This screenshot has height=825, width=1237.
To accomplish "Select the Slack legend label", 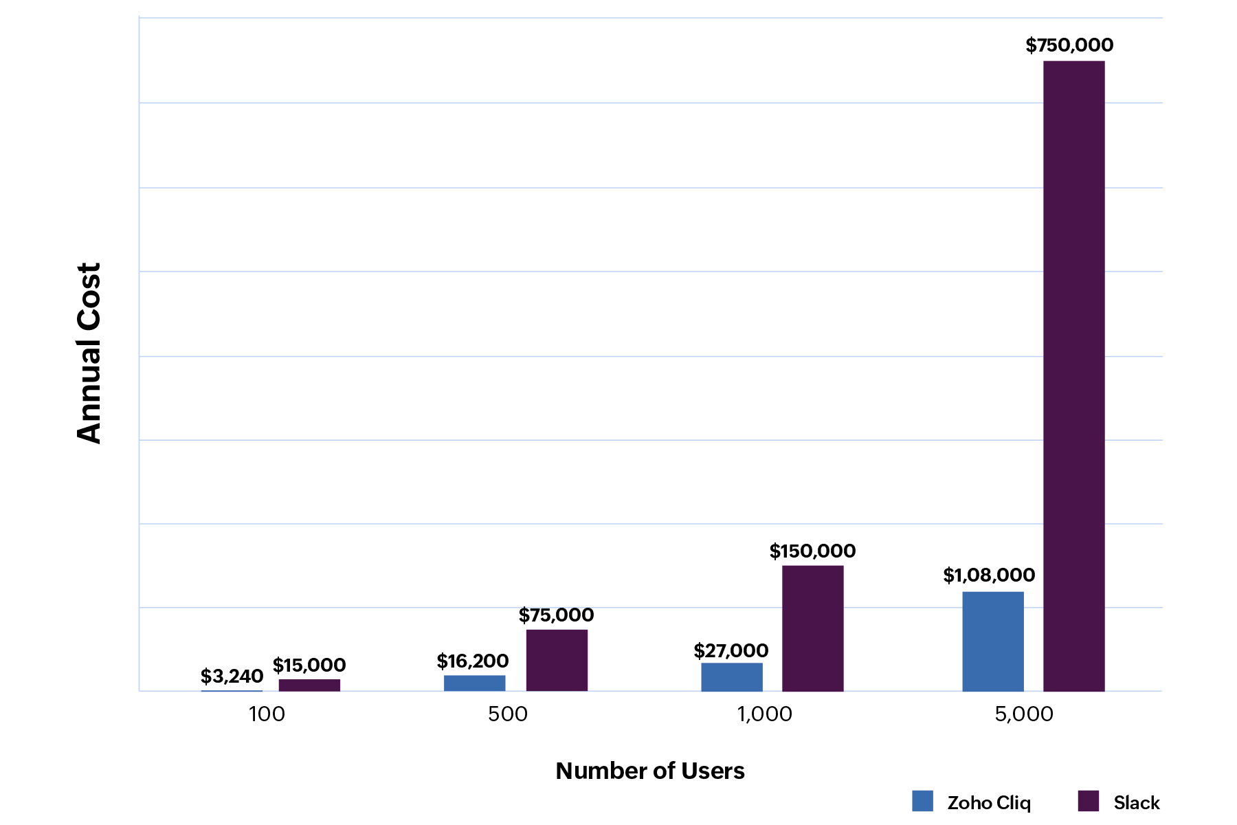I will click(1136, 803).
